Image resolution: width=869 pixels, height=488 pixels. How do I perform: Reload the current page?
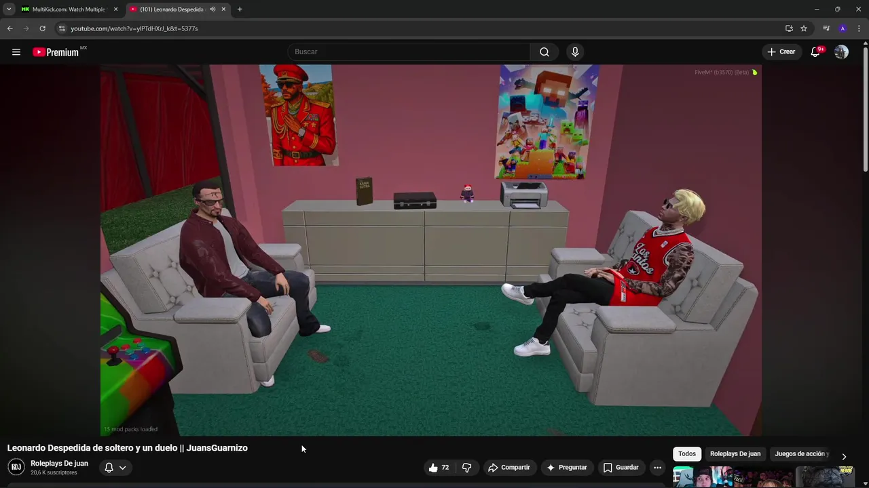pyautogui.click(x=42, y=28)
